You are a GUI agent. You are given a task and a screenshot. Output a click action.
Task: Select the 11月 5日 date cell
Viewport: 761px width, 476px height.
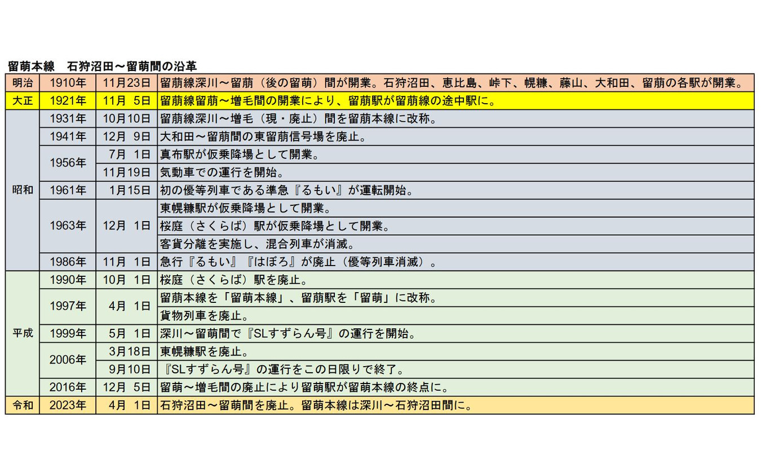point(127,100)
